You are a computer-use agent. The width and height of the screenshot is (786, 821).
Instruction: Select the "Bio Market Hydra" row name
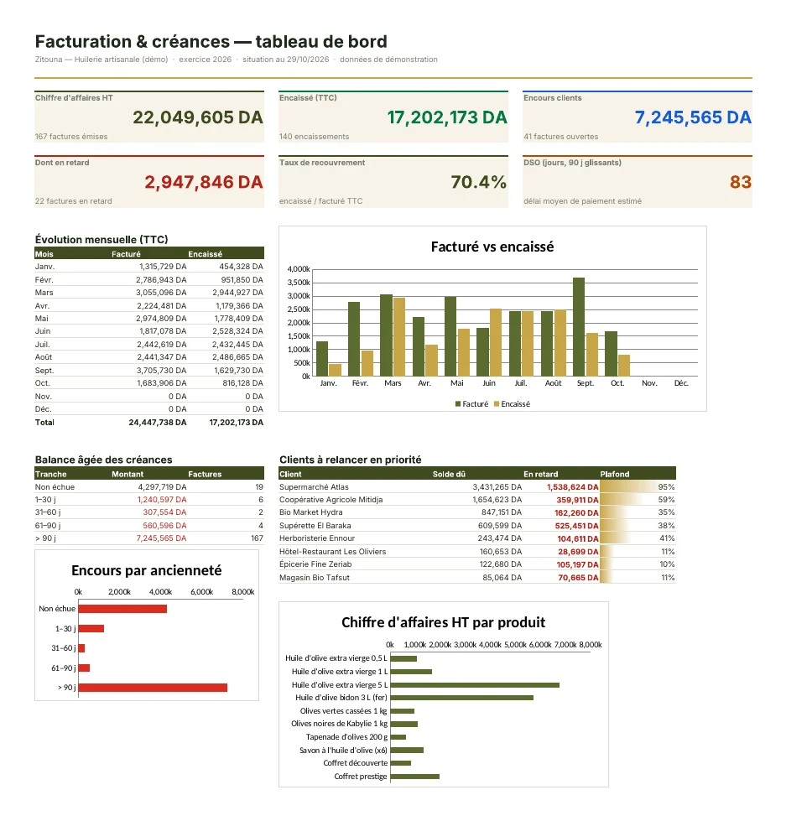[x=311, y=512]
